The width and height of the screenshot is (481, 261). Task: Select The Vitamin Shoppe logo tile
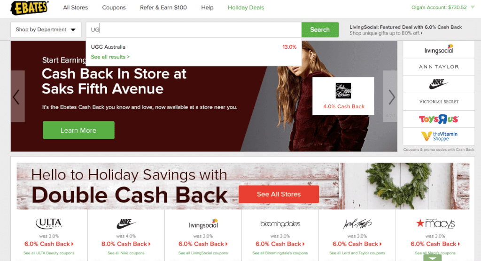coord(439,136)
